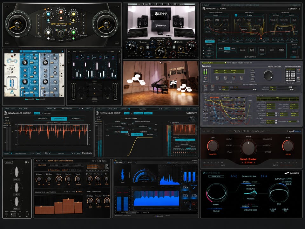This screenshot has height=229, width=305.
Task: Click the Save button in Saturate top bar
Action: pos(167,109)
